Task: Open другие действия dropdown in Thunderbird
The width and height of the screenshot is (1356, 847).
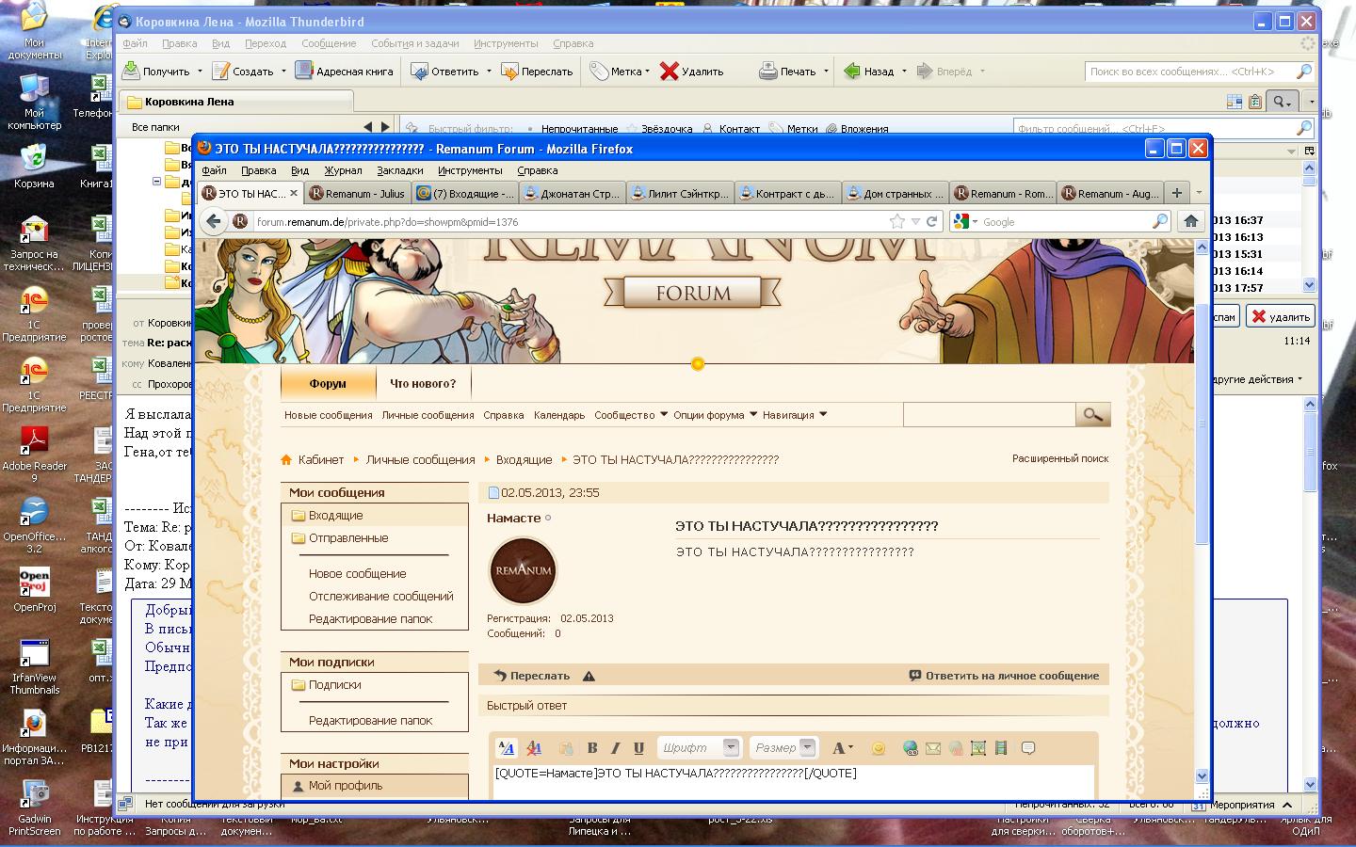Action: 1258,379
